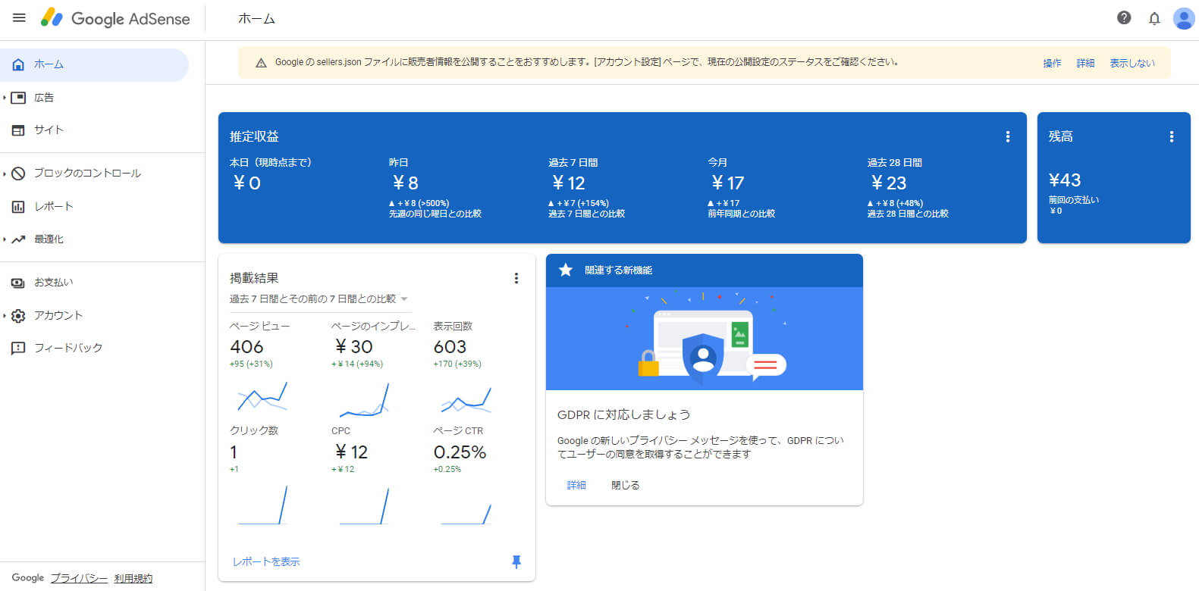Screen dimensions: 1199x591
Task: Click the ページビュー trend sparkline chart
Action: click(x=262, y=396)
